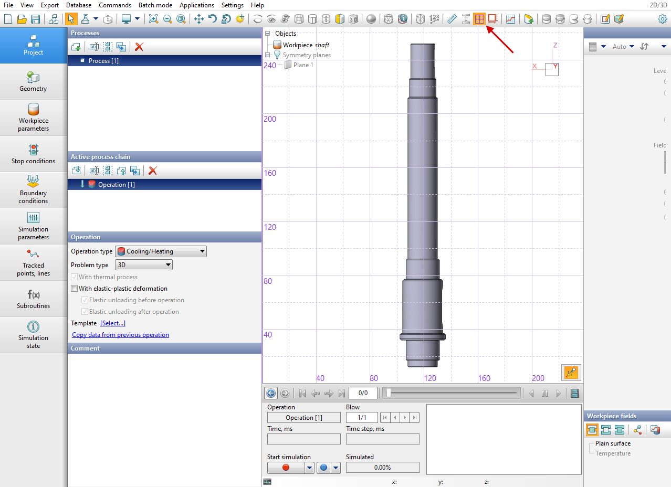
Task: Click the zoom in magnifier icon
Action: [153, 19]
